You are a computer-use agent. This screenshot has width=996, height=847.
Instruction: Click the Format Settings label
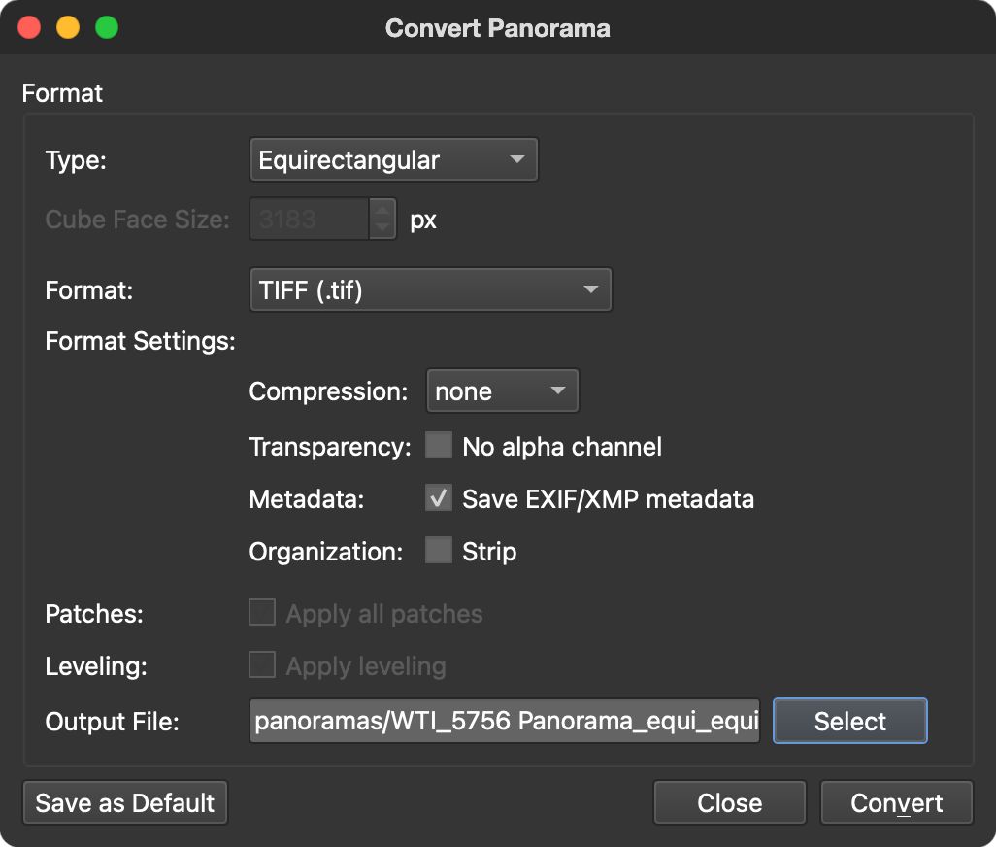point(141,341)
